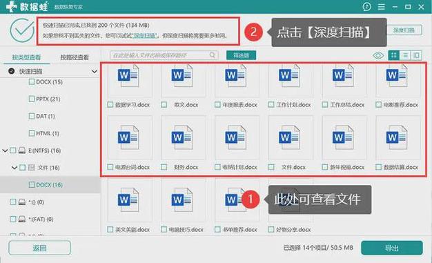The image size is (432, 263).
Task: Tick the DOCX (15) checkbox
Action: coord(32,82)
